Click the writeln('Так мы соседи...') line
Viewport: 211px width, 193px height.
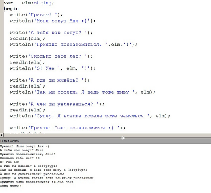pos(82,92)
